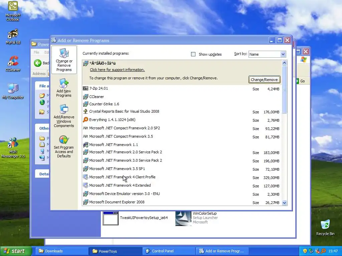Select My Computer desktop icon
The height and width of the screenshot is (256, 342).
[x=13, y=91]
